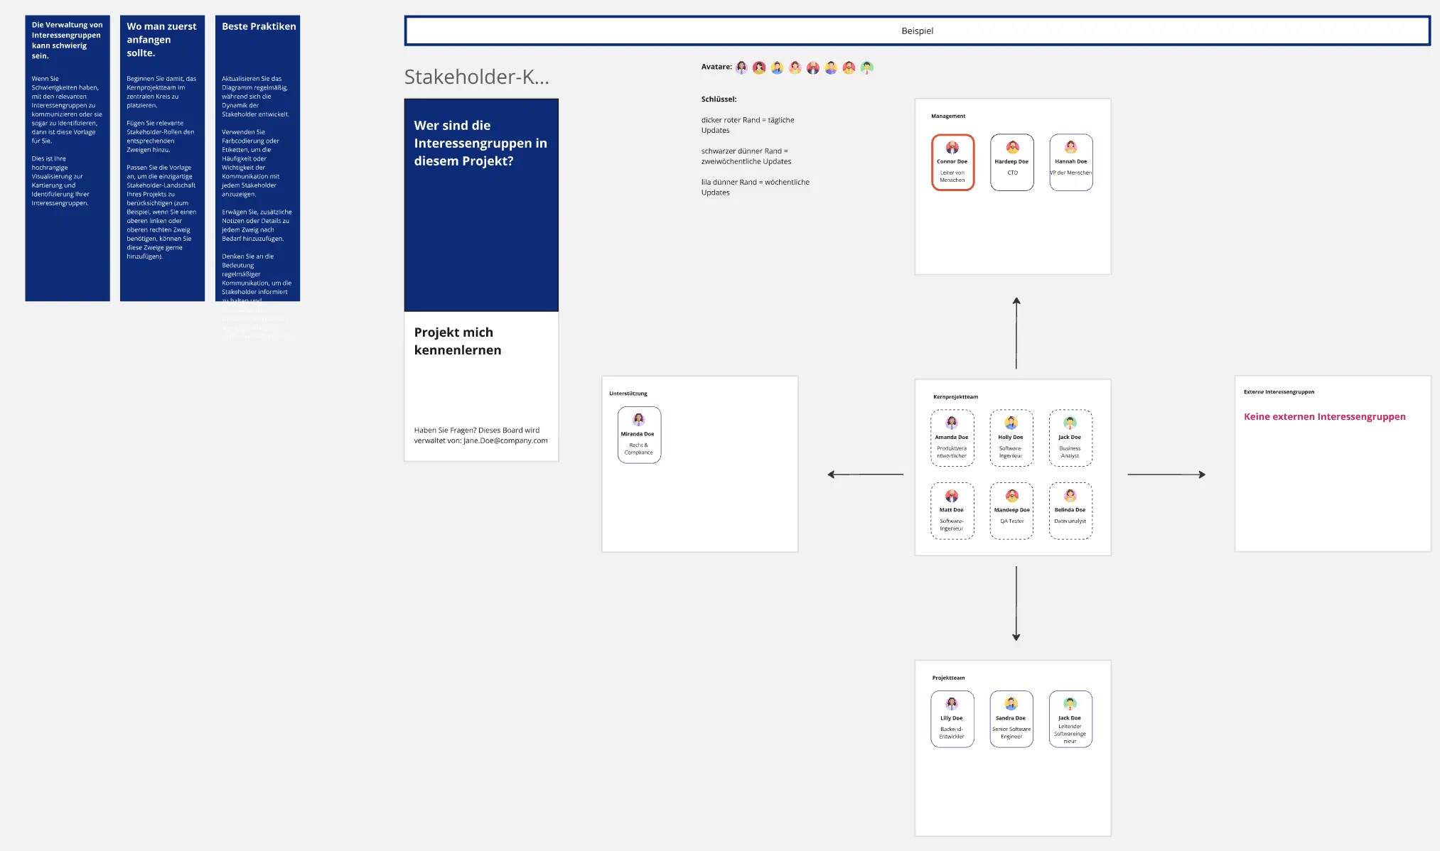The height and width of the screenshot is (851, 1440).
Task: Click the first avatar in the Avatare row
Action: (741, 67)
